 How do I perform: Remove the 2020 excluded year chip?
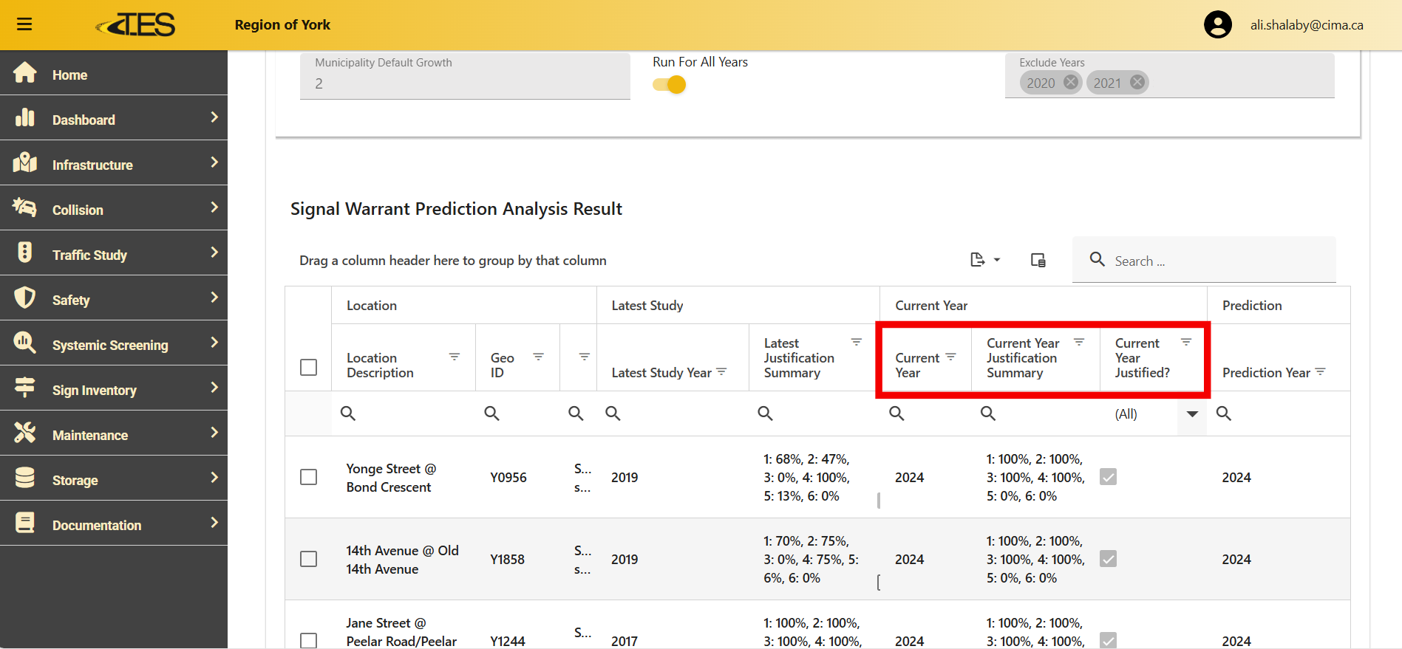tap(1070, 83)
